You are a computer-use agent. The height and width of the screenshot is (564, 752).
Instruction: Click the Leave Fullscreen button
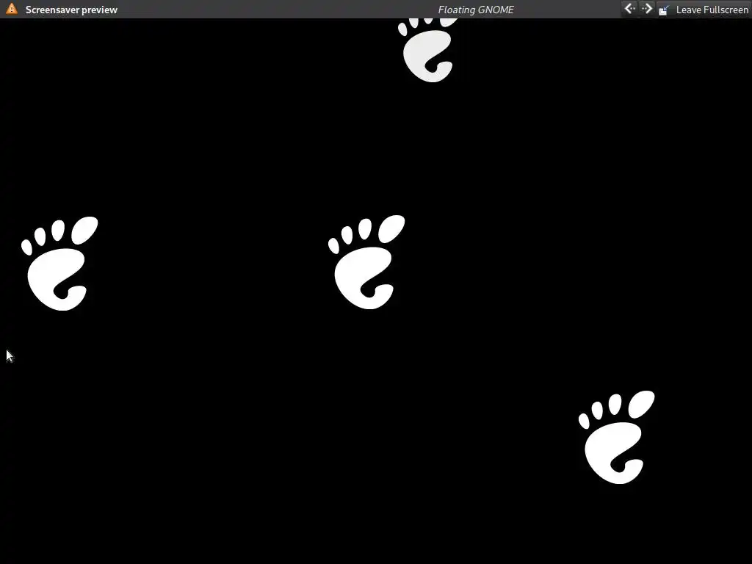703,10
